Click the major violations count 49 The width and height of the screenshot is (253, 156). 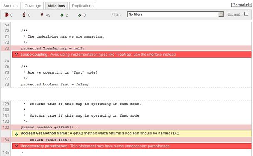[48, 15]
